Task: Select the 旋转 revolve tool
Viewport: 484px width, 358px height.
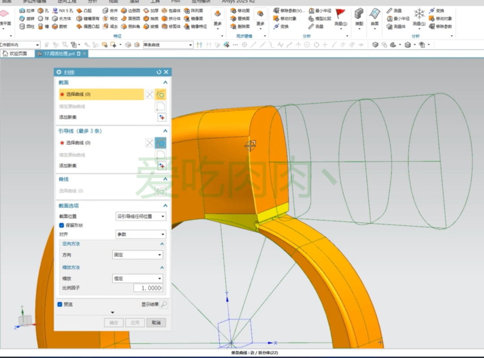Action: tap(27, 18)
